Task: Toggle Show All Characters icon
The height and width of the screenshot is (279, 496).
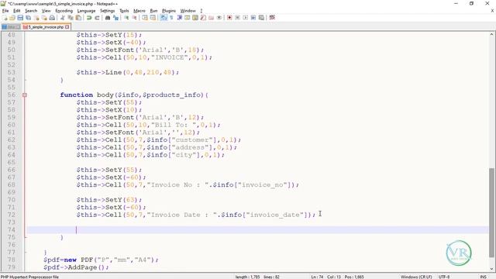Action: tap(171, 18)
